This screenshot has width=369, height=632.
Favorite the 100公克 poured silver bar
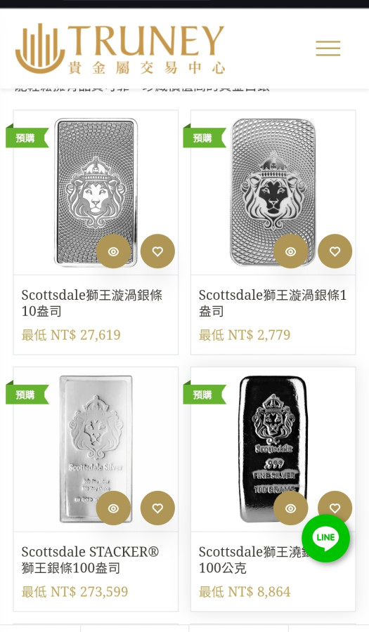pos(335,503)
